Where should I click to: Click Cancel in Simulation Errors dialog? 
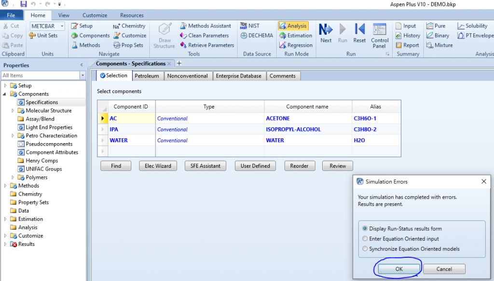click(444, 269)
